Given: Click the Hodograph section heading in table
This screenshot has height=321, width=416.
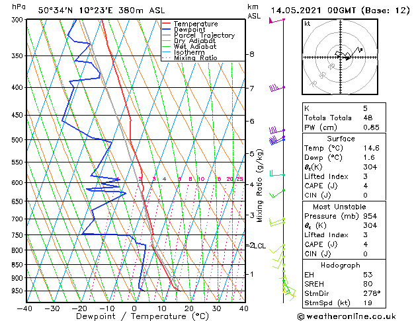Looking at the screenshot, I should [341, 266].
